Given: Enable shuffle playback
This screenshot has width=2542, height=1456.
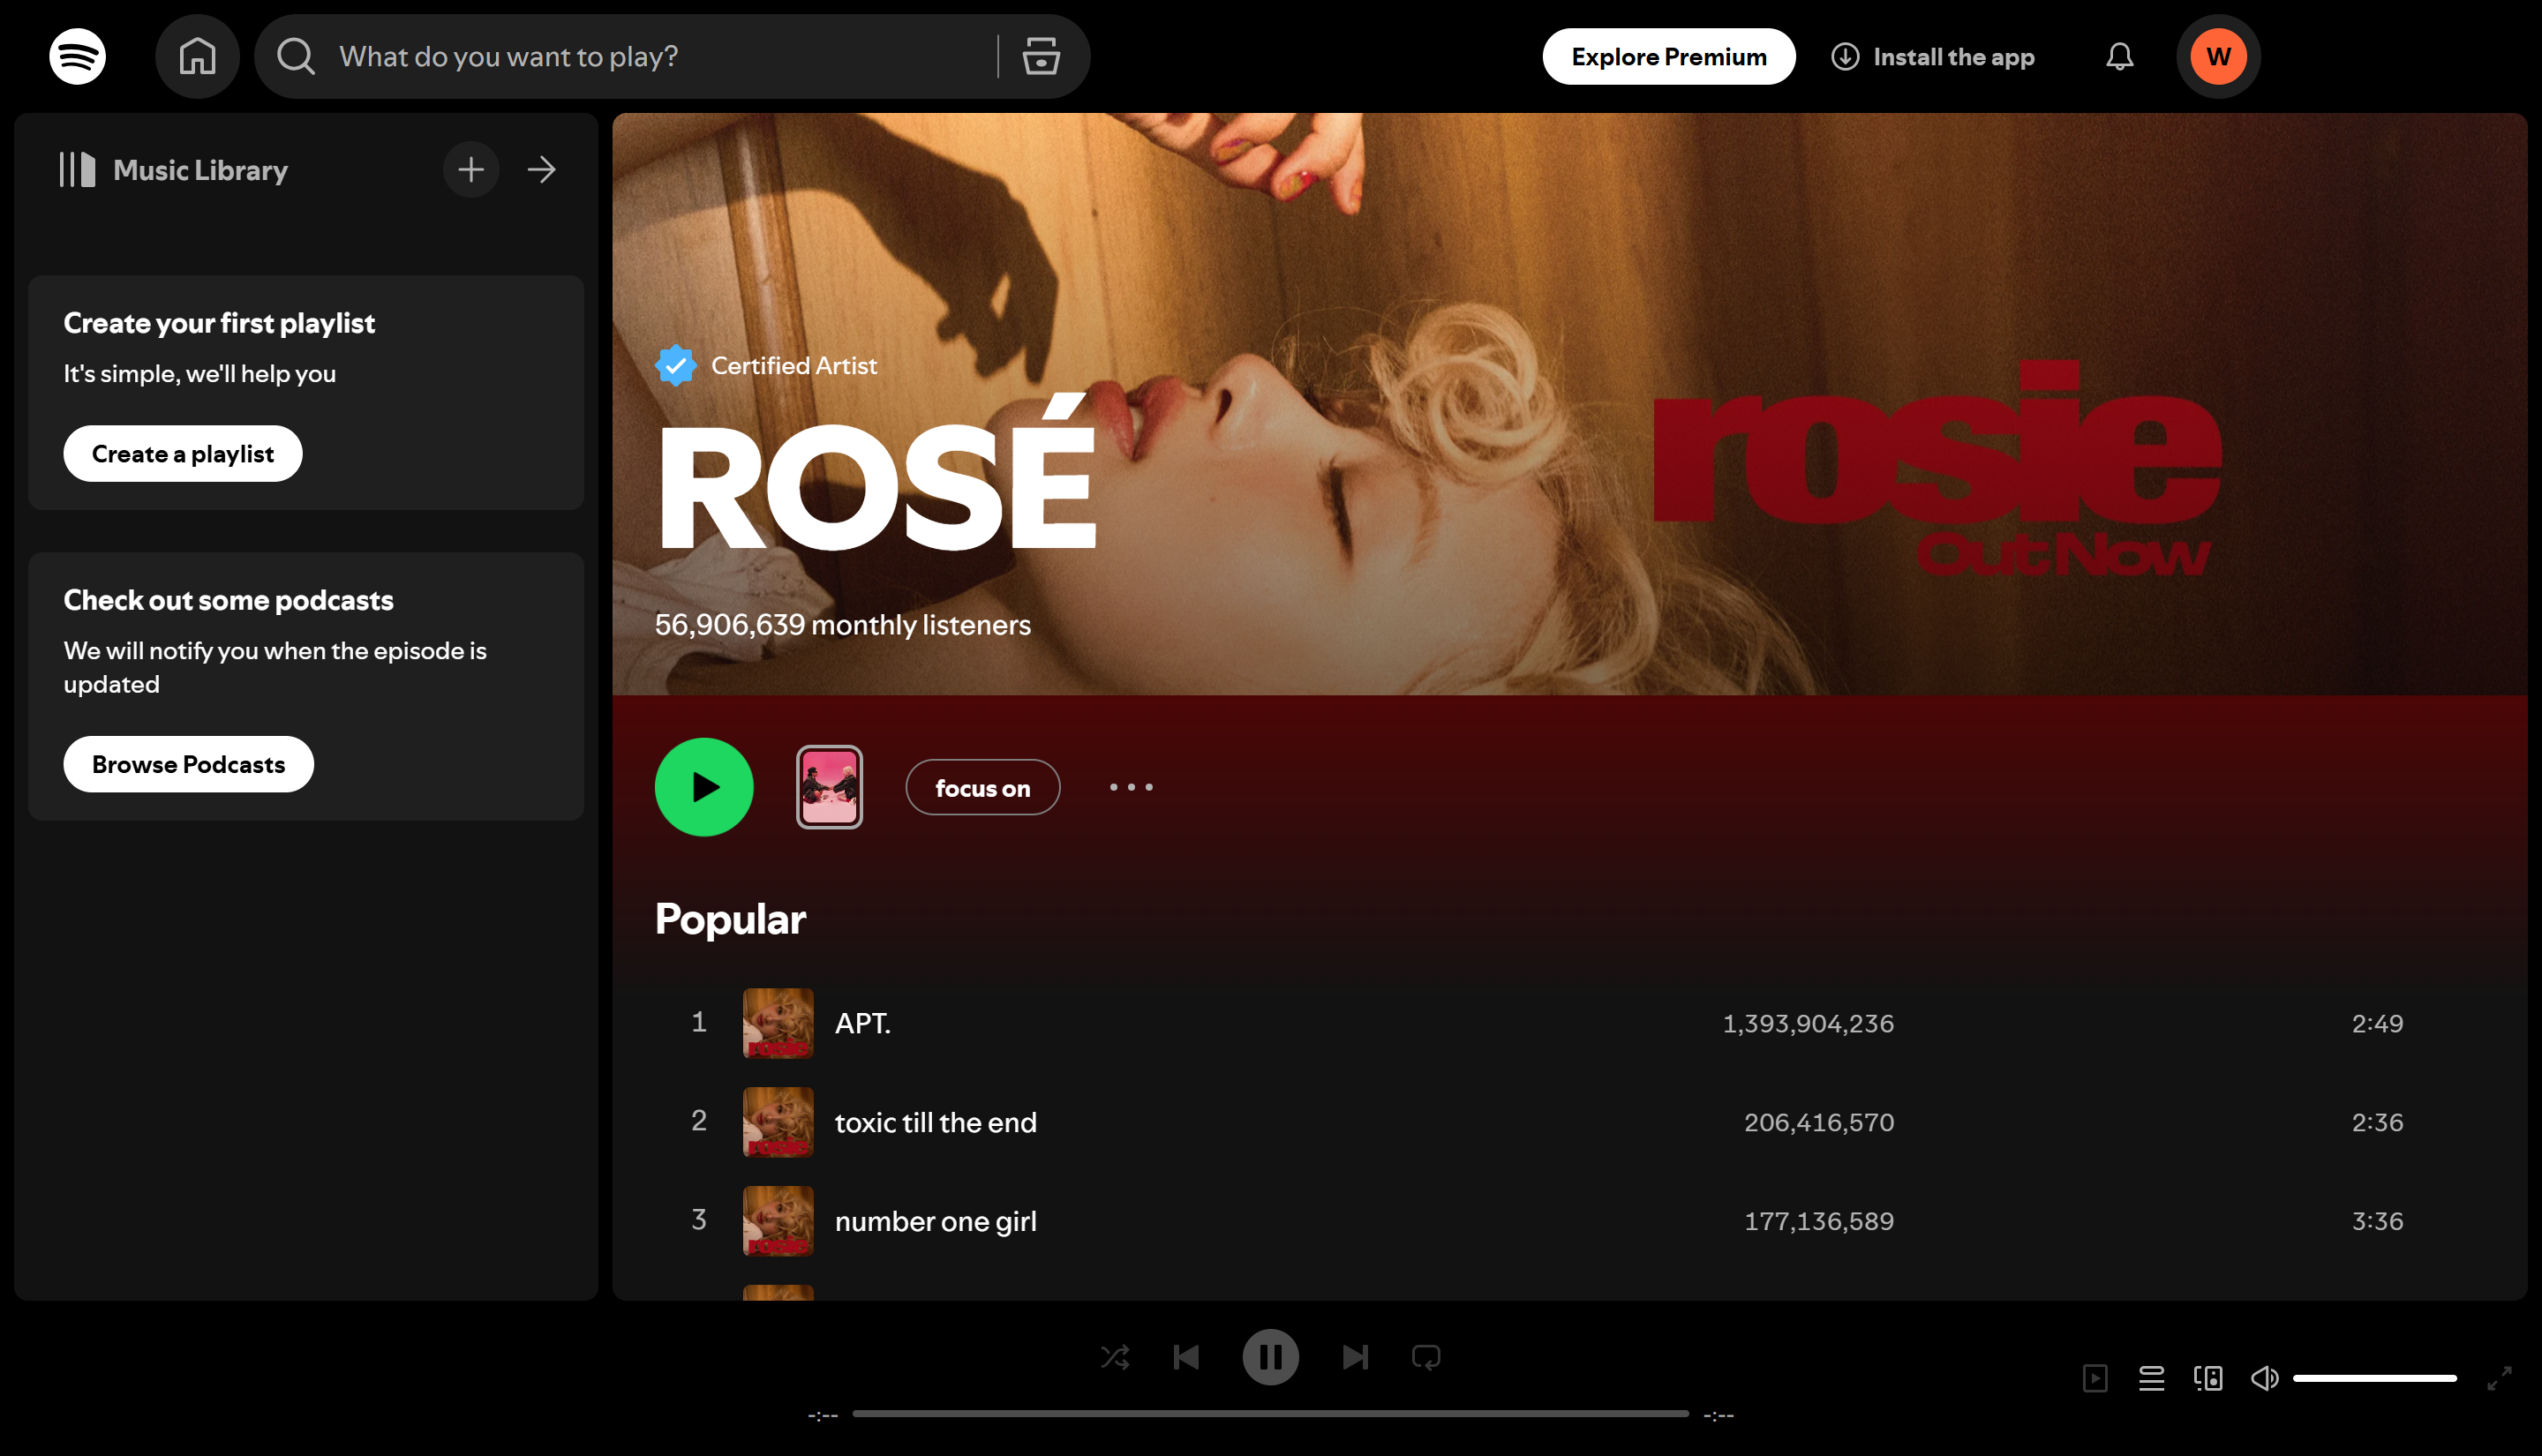Looking at the screenshot, I should click(1115, 1356).
